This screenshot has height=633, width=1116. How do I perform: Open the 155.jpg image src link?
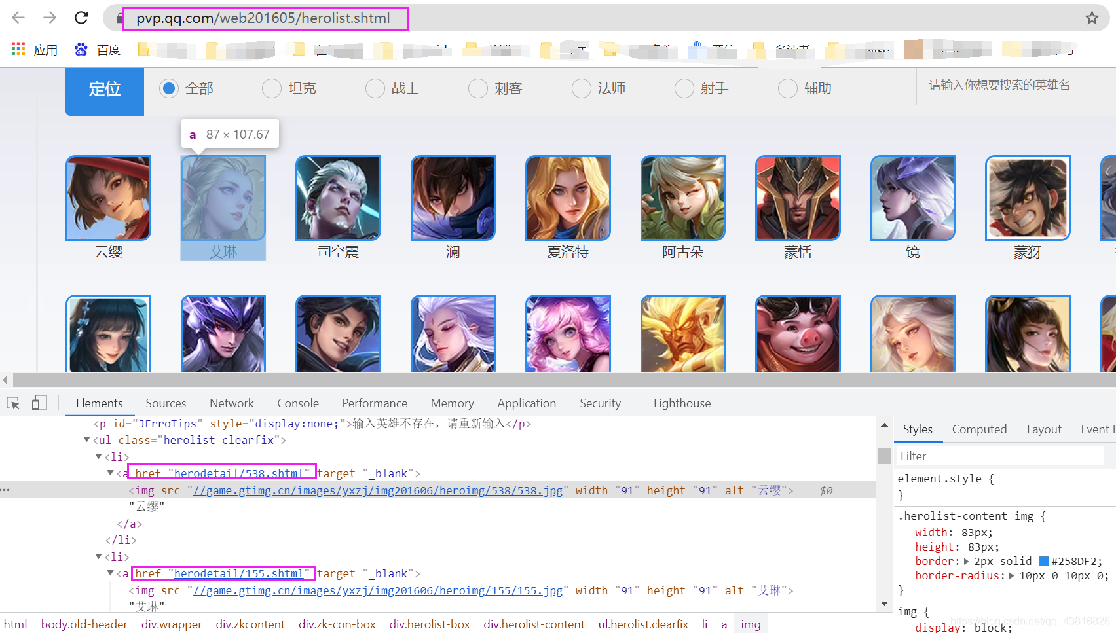tap(378, 590)
